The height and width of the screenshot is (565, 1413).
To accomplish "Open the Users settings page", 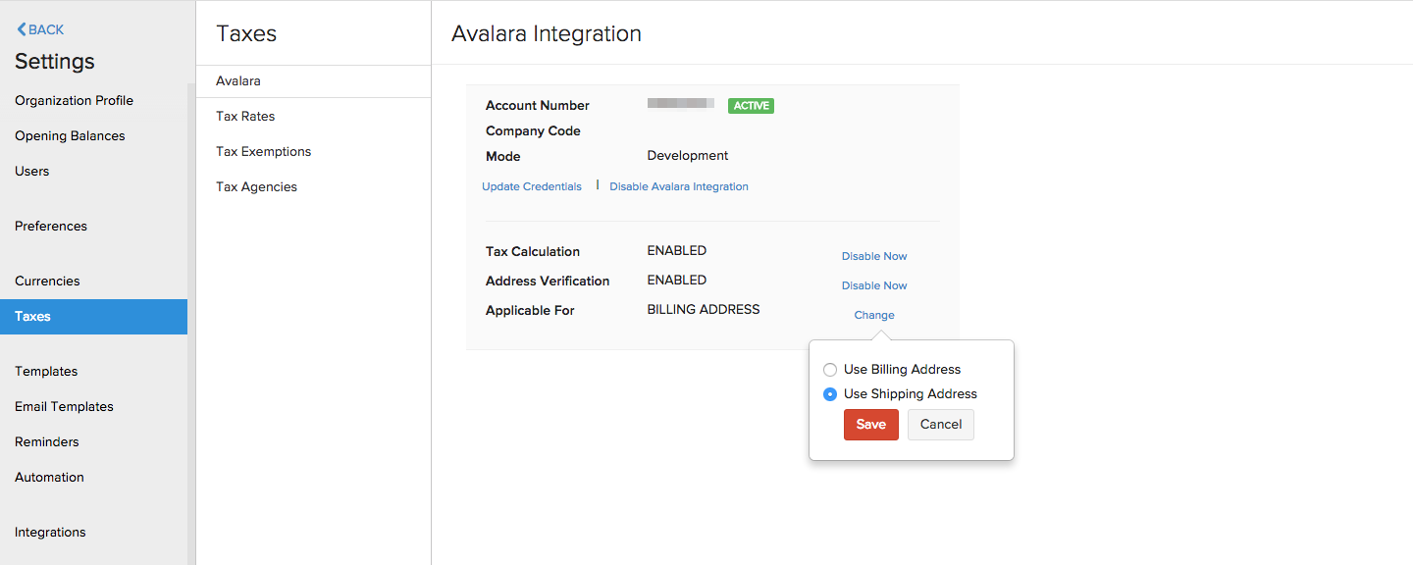I will [x=31, y=171].
